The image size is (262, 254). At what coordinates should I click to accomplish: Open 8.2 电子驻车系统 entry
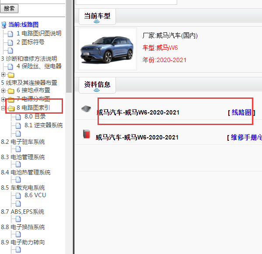click(23, 142)
